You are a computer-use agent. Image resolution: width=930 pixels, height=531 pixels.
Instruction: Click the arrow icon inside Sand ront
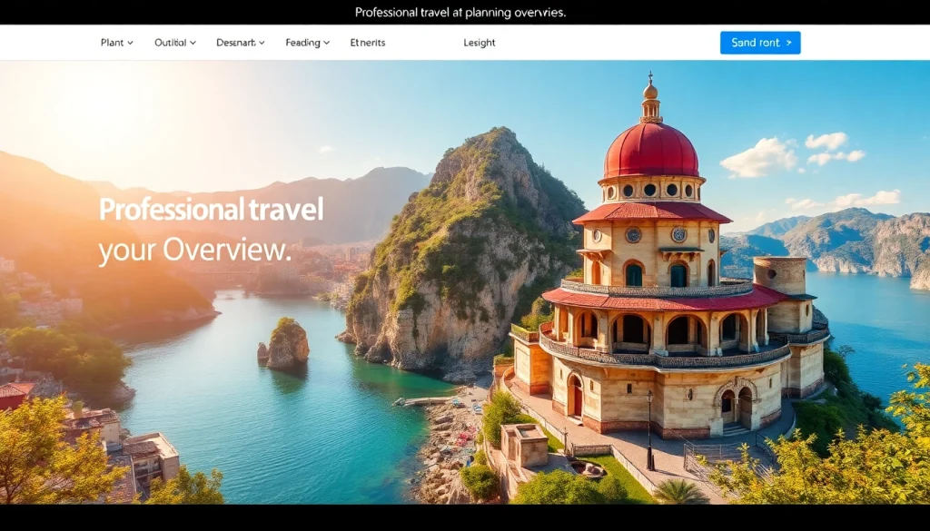[x=788, y=43]
